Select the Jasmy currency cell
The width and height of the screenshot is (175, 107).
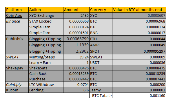pyautogui.click(x=101, y=90)
